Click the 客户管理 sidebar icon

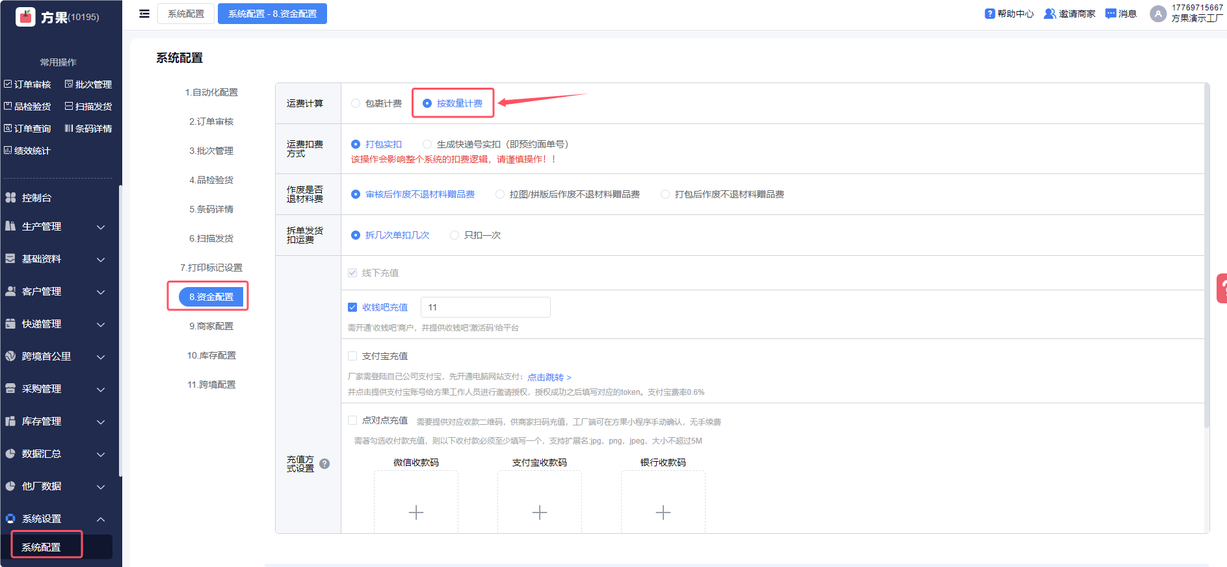(x=10, y=291)
